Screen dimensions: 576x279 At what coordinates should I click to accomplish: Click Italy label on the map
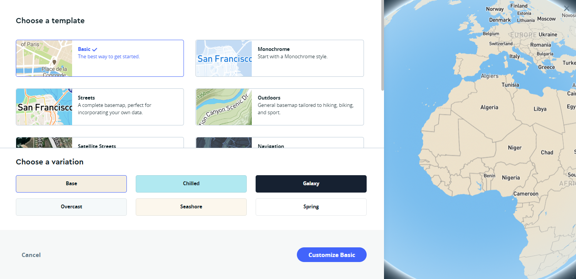[x=515, y=56]
